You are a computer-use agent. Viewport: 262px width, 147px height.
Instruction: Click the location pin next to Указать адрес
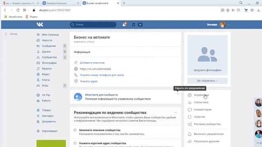pos(76,81)
